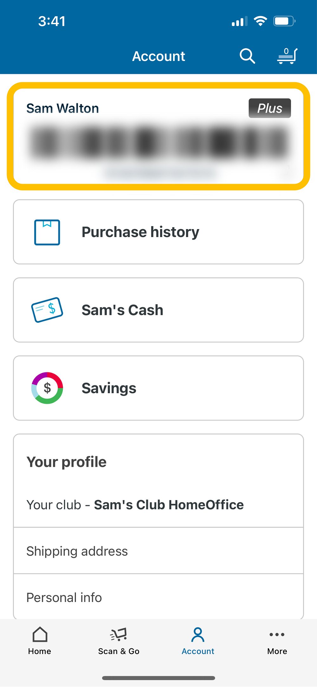This screenshot has width=317, height=687.
Task: Open Savings label
Action: 109,388
